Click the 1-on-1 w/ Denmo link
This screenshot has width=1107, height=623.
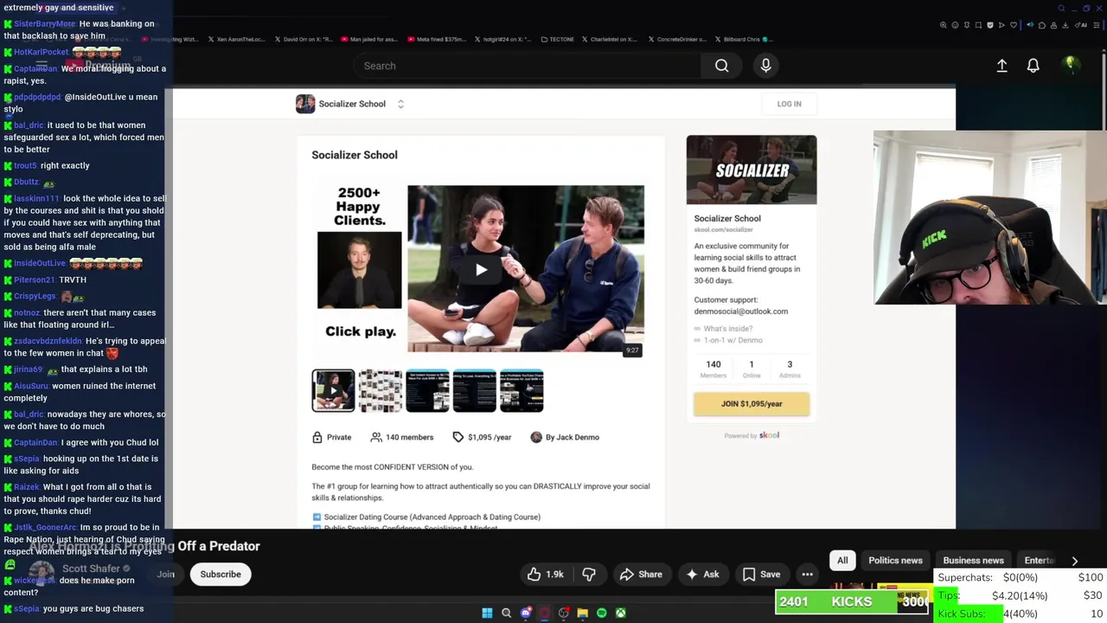[x=733, y=340]
